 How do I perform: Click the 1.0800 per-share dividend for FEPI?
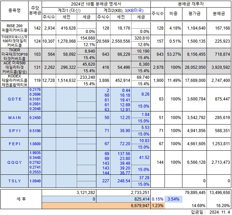click(35, 144)
